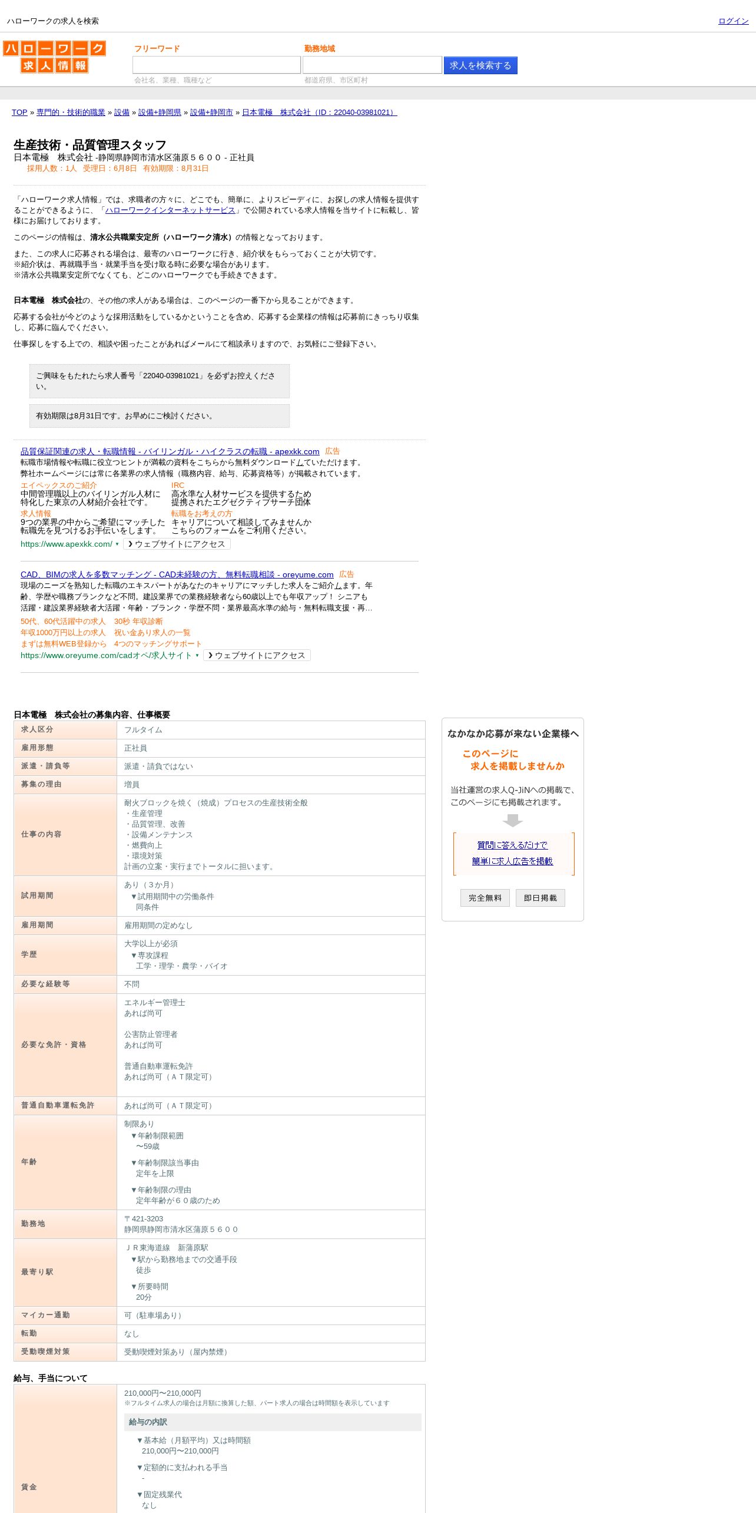The height and width of the screenshot is (1513, 756).
Task: Open the apexkk.com ad title link
Action: pyautogui.click(x=170, y=452)
